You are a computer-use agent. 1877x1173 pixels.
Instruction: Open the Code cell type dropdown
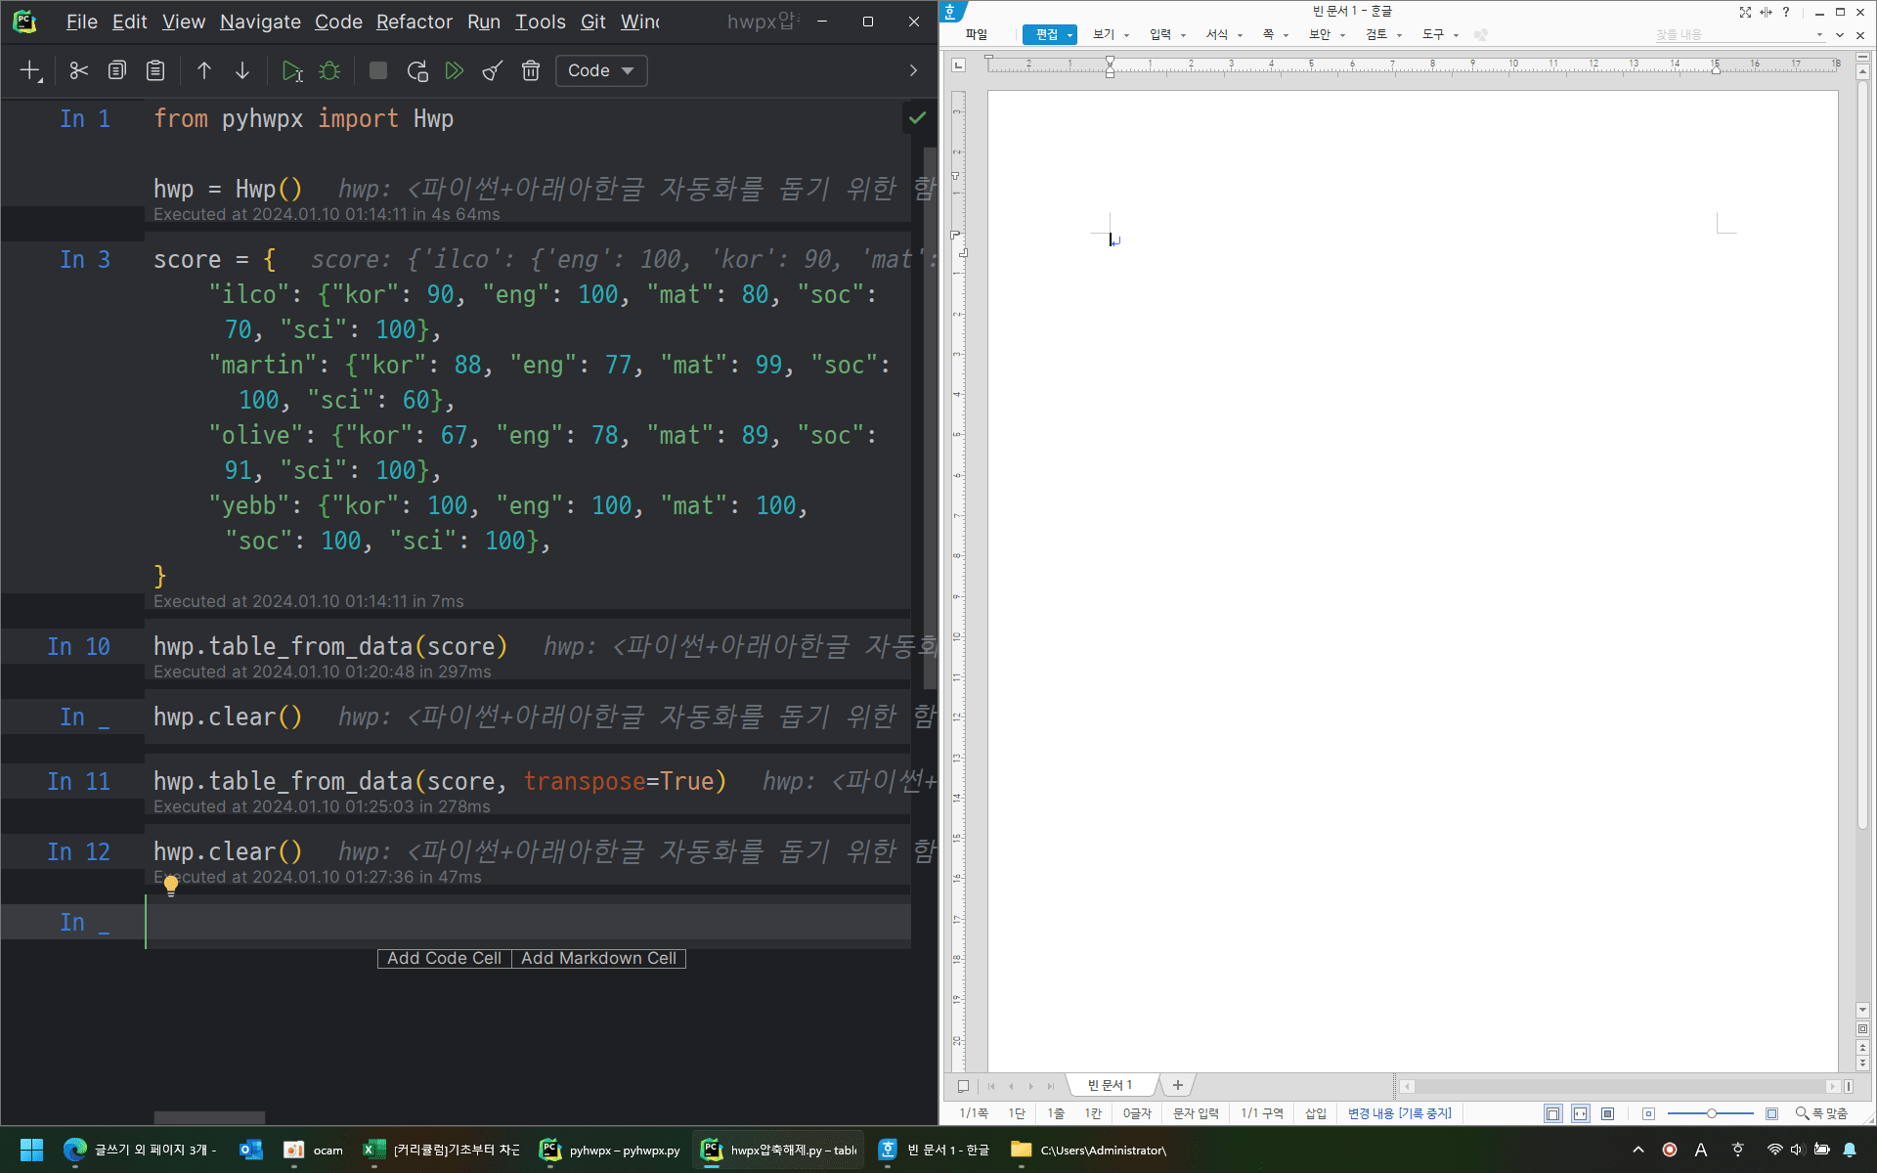click(x=601, y=70)
